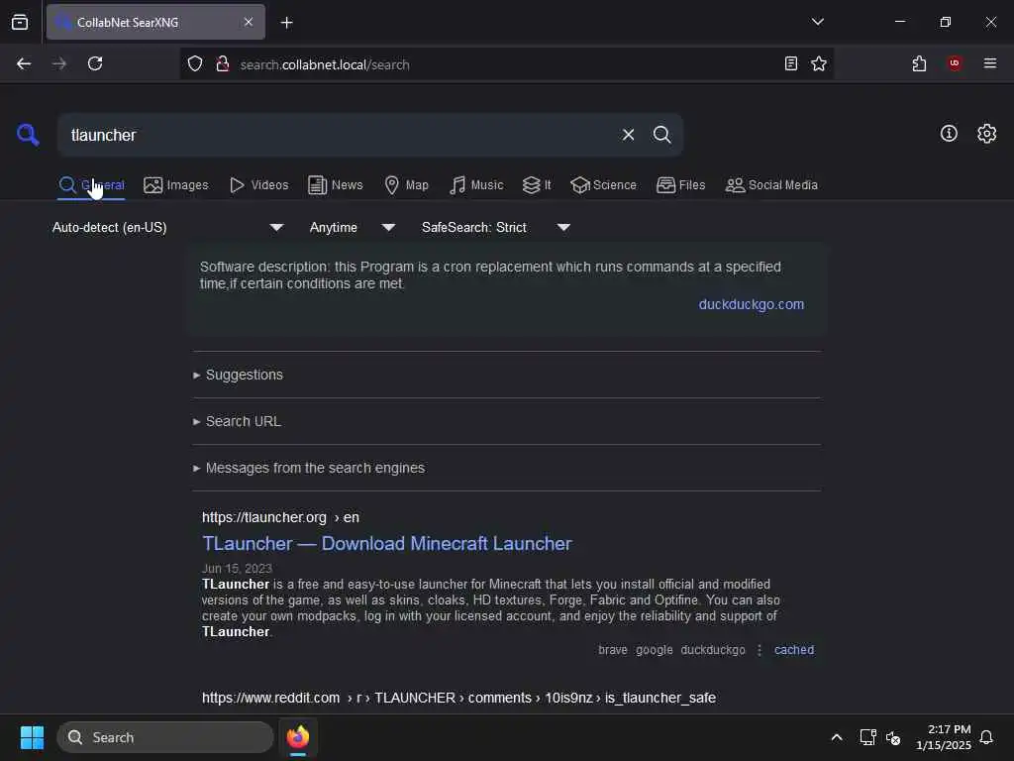Toggle Reader View icon
This screenshot has height=761, width=1014.
coord(790,63)
